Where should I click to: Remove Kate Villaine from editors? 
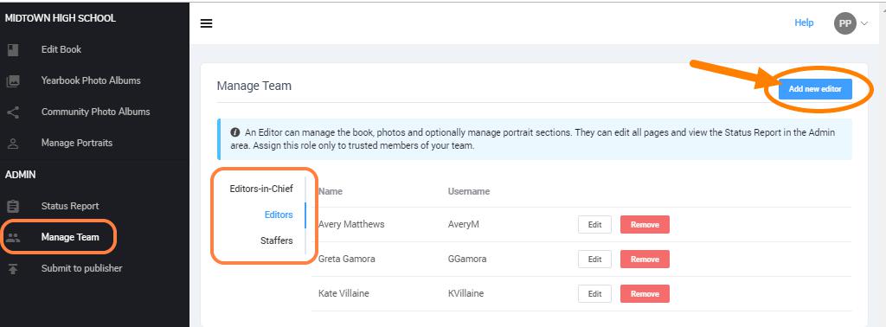click(x=645, y=293)
